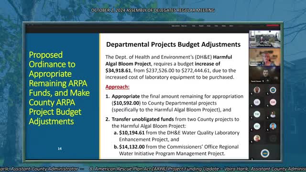Open the People item in meeting toolbar
The width and height of the screenshot is (306, 172).
(201, 26)
